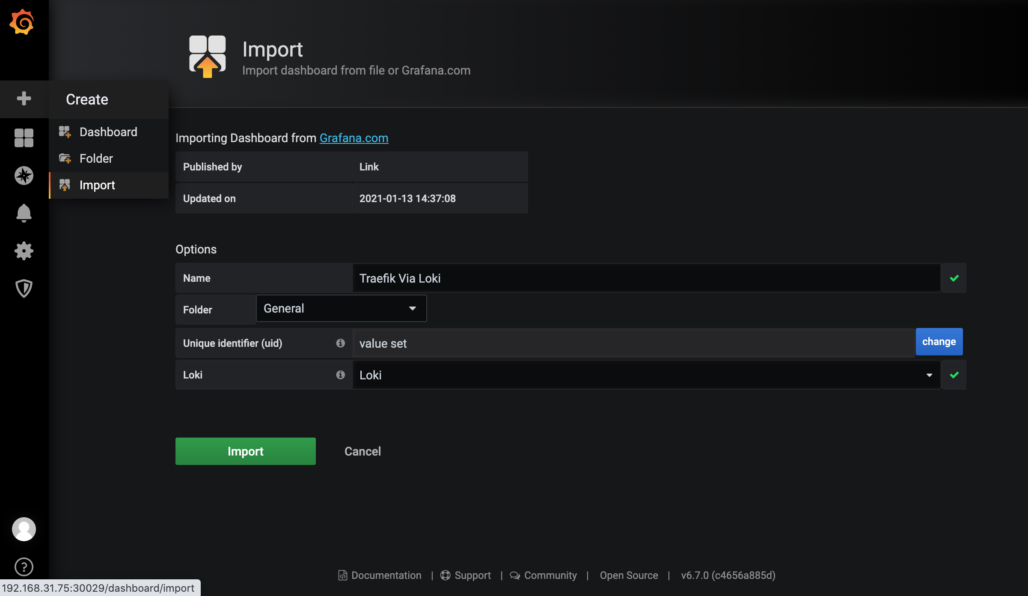Image resolution: width=1028 pixels, height=596 pixels.
Task: Select Dashboard in the Create menu
Action: [108, 132]
